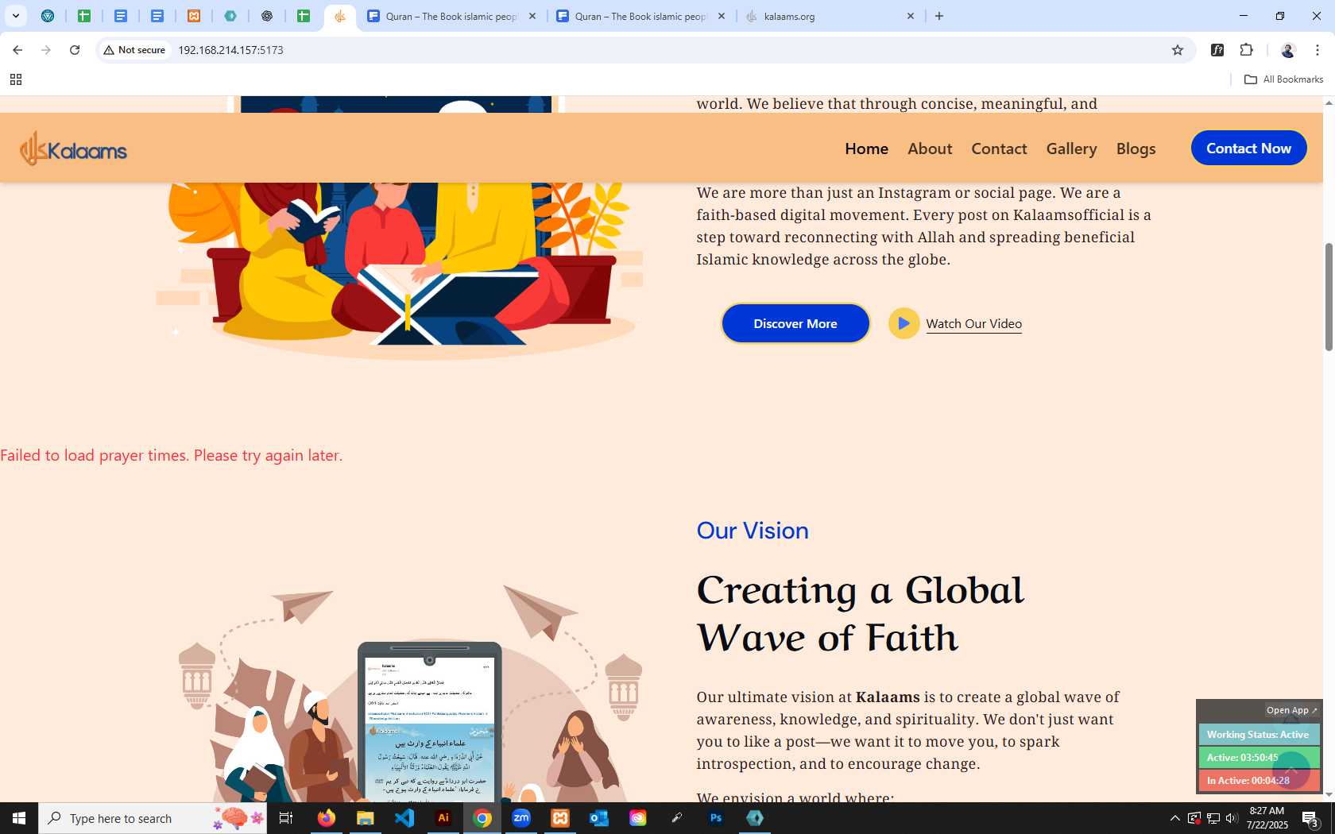Click the Failed to load prayer times message
Image resolution: width=1335 pixels, height=834 pixels.
tap(172, 455)
